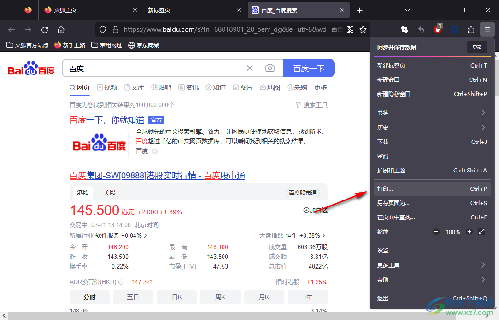Open the 百度一下，你就知道 result link
The height and width of the screenshot is (320, 499).
click(107, 120)
